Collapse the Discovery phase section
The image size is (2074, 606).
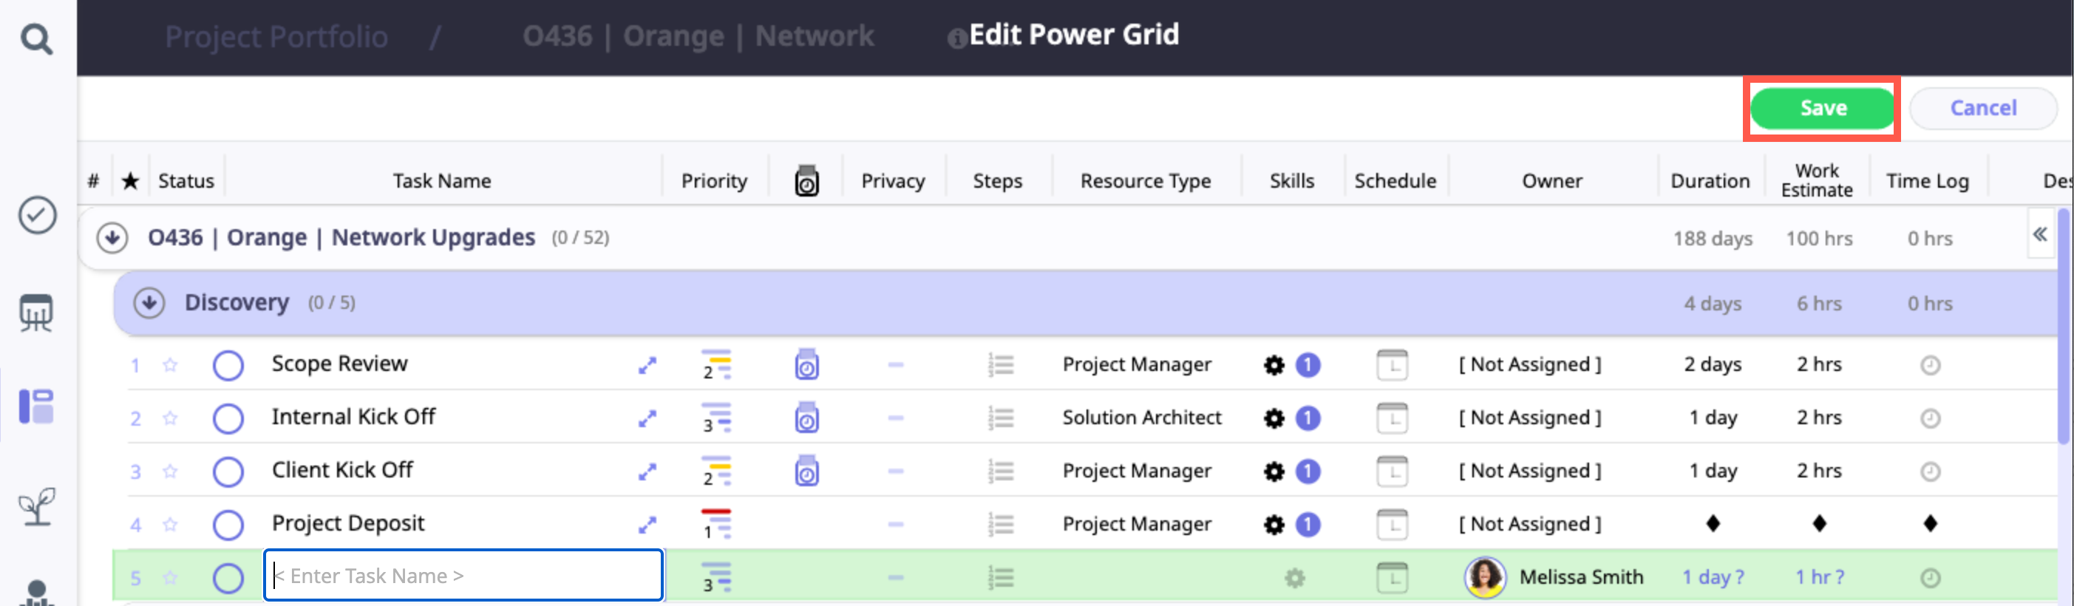pos(149,304)
